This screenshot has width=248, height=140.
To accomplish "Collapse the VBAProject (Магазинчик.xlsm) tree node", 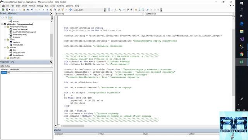I will tap(2, 24).
